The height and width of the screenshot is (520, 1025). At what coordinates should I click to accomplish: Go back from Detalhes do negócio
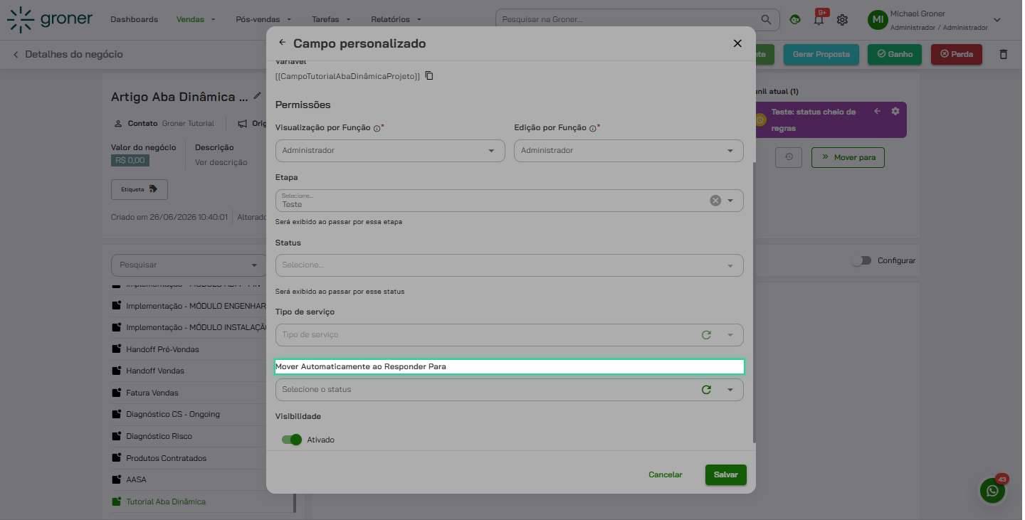click(16, 54)
